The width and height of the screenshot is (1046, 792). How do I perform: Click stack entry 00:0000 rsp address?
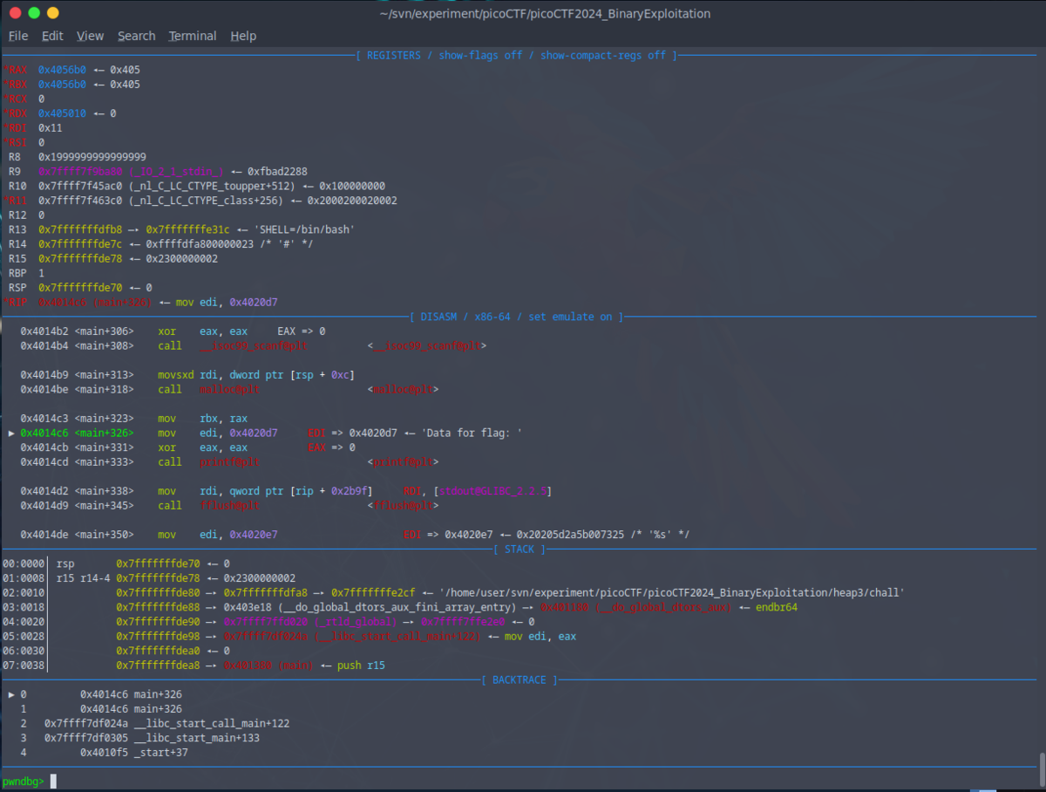point(158,563)
